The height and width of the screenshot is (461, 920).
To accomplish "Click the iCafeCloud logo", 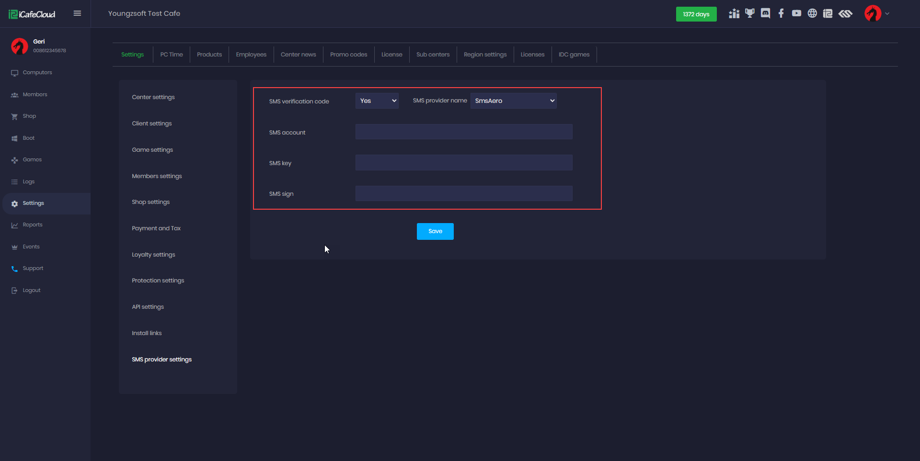I will click(x=32, y=14).
